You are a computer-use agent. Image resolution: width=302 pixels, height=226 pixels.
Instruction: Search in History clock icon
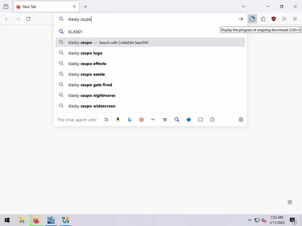[212, 119]
